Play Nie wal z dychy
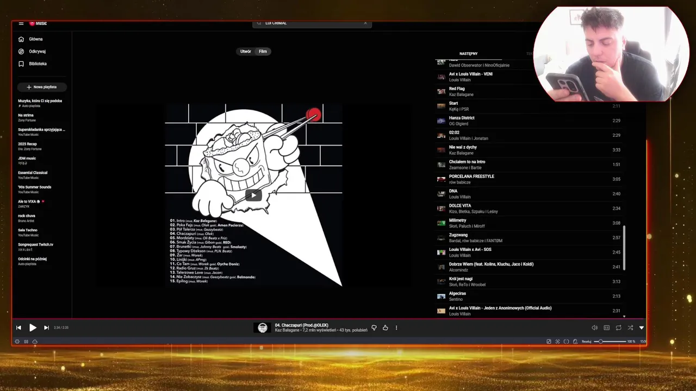Viewport: 696px width, 391px height. coord(530,150)
